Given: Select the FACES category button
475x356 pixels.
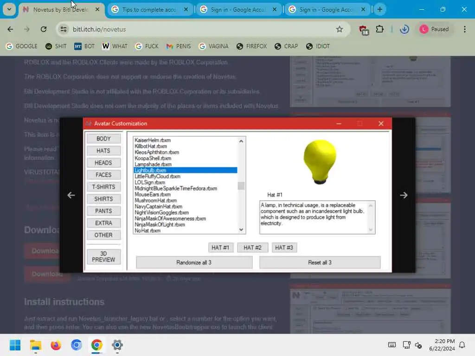Looking at the screenshot, I should [103, 175].
